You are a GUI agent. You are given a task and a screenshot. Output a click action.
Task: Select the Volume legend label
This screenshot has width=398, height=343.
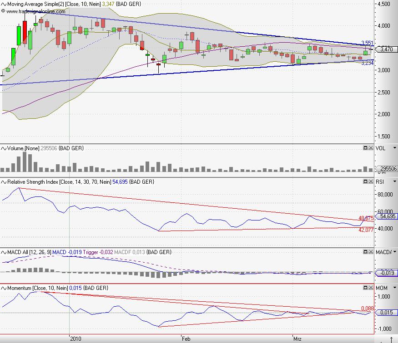[x=16, y=148]
